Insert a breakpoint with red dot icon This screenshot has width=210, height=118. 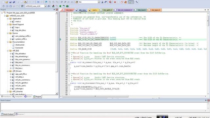tap(115, 2)
